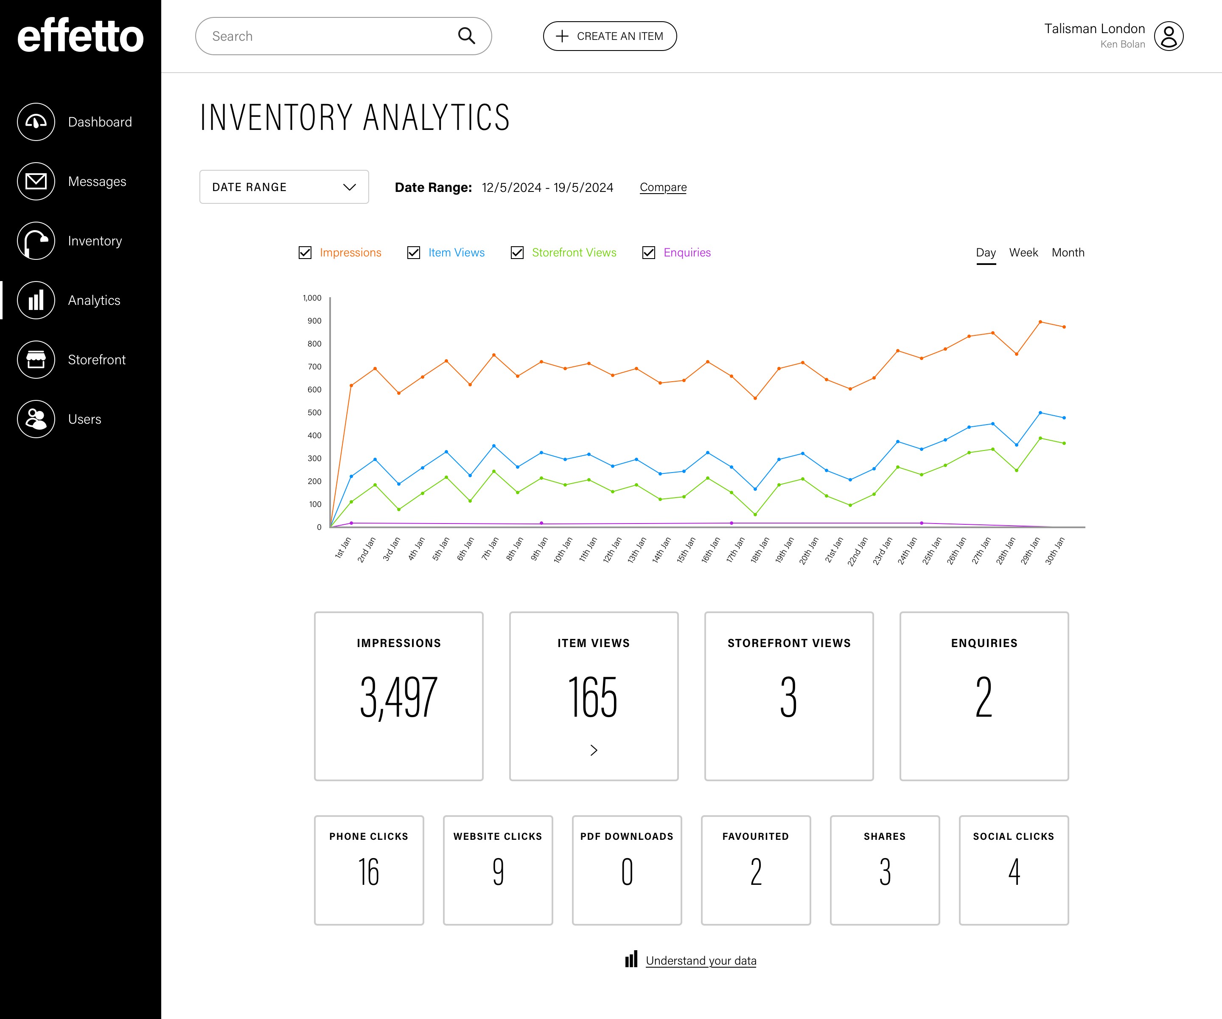Click the 1st Jan axis label
The image size is (1222, 1019).
click(x=343, y=549)
